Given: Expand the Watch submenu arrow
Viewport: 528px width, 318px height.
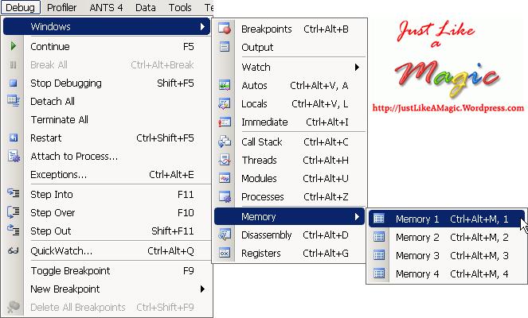Looking at the screenshot, I should tap(357, 67).
